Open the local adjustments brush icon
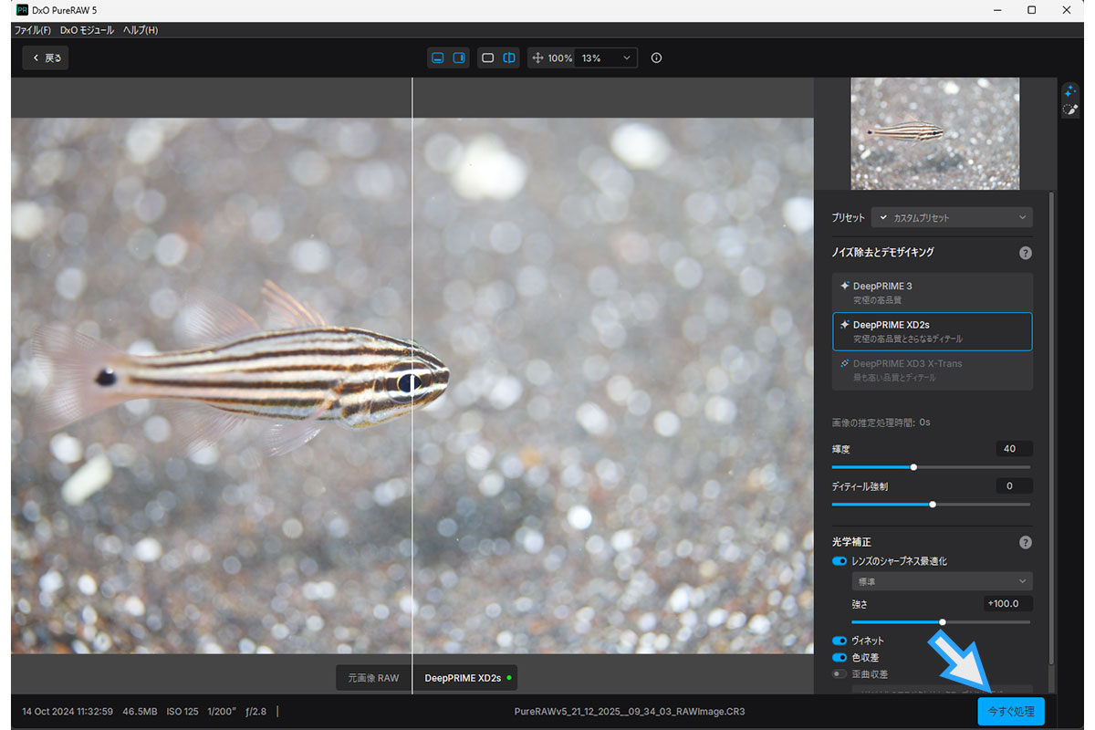 1070,110
